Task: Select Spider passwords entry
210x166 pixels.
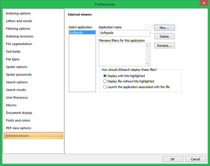Action: 19,75
